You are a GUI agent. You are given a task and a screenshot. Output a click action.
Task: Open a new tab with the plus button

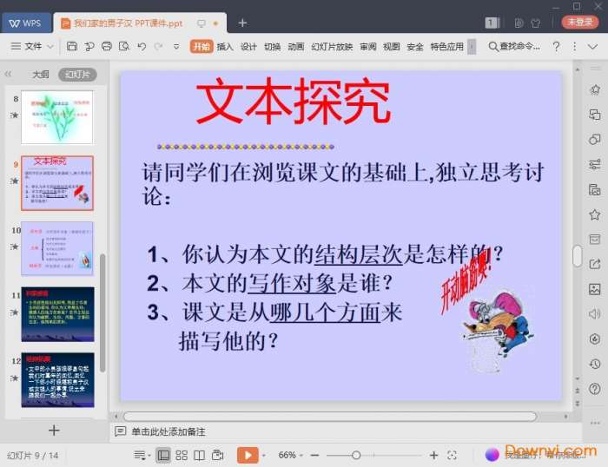tap(242, 23)
